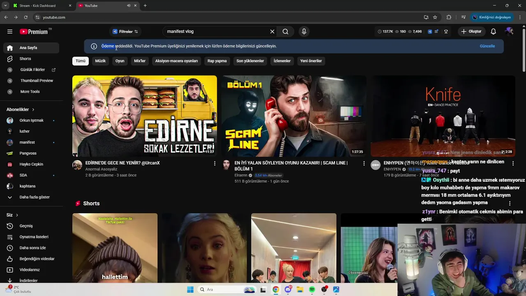Open account avatar menu

(x=510, y=32)
